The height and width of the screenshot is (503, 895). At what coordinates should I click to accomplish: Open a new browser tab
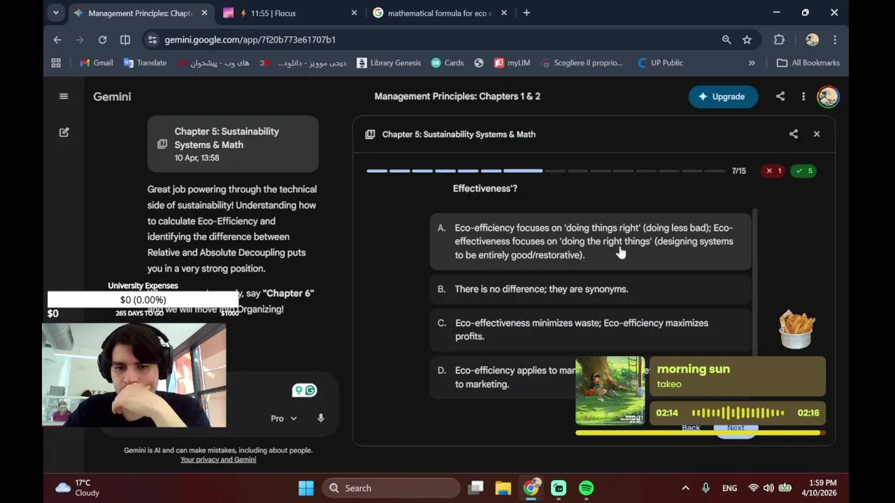coord(527,13)
